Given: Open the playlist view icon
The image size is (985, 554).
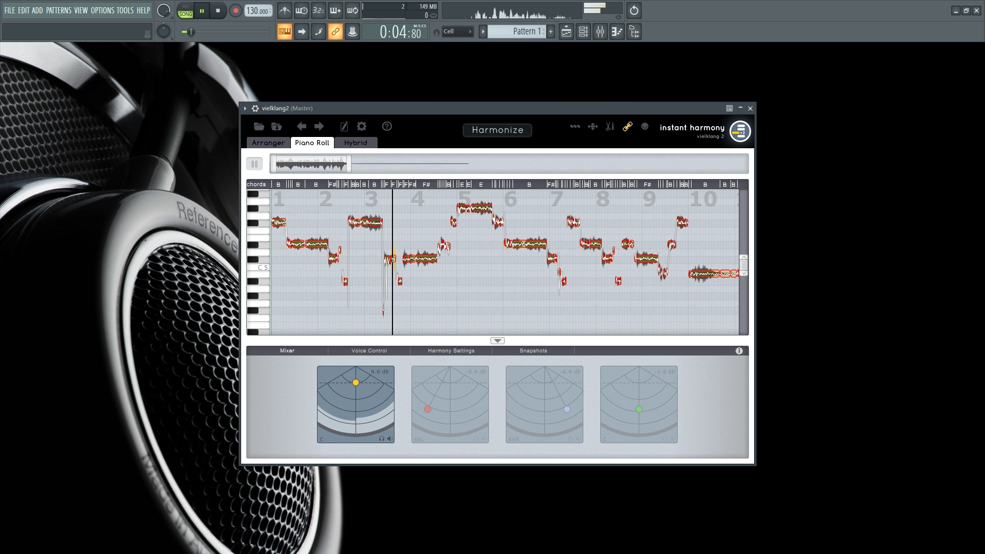Looking at the screenshot, I should (566, 32).
